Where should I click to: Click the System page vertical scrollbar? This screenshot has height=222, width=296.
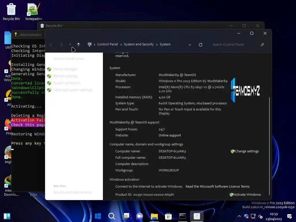coord(269,146)
